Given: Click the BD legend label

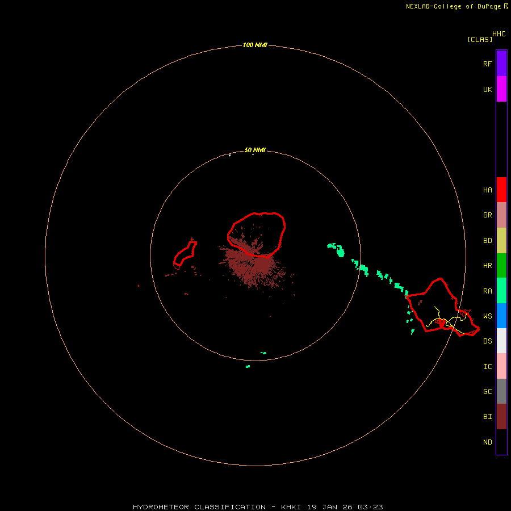Looking at the screenshot, I should pos(487,241).
